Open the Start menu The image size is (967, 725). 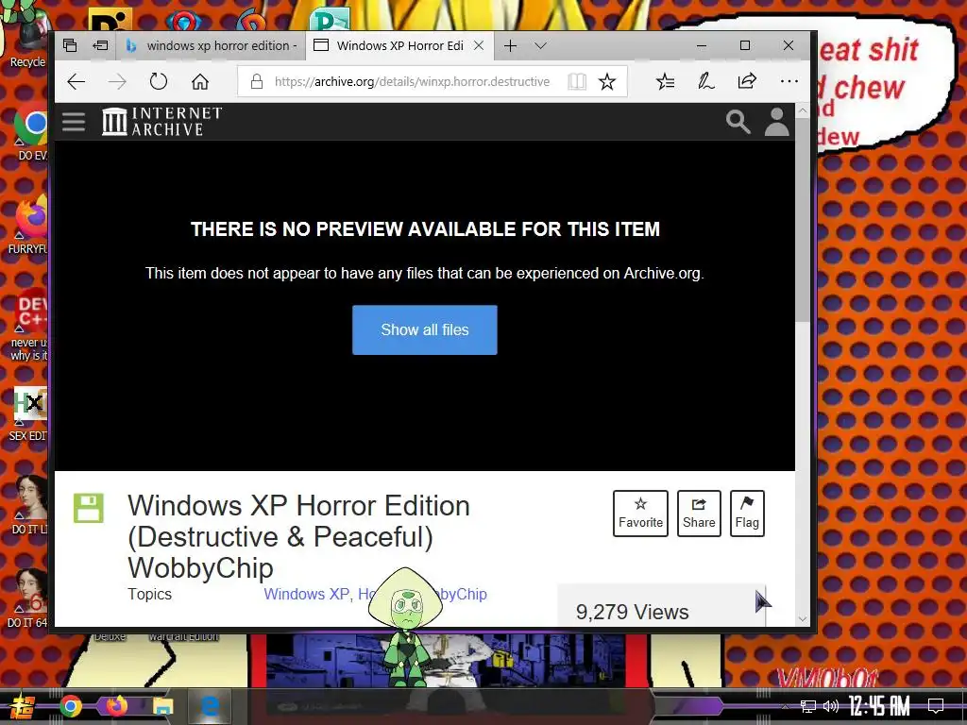[23, 706]
